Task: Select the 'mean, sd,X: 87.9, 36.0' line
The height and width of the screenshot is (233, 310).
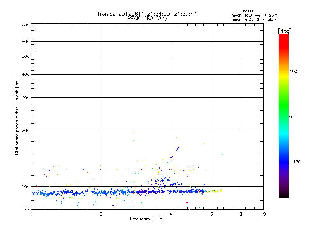Action: (253, 19)
